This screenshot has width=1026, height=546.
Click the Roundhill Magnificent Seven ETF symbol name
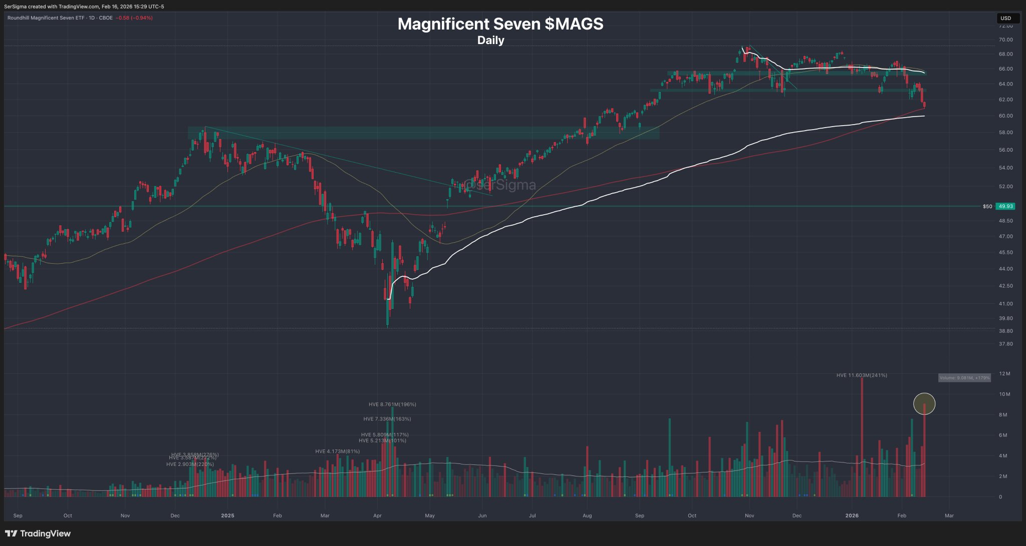tap(46, 18)
